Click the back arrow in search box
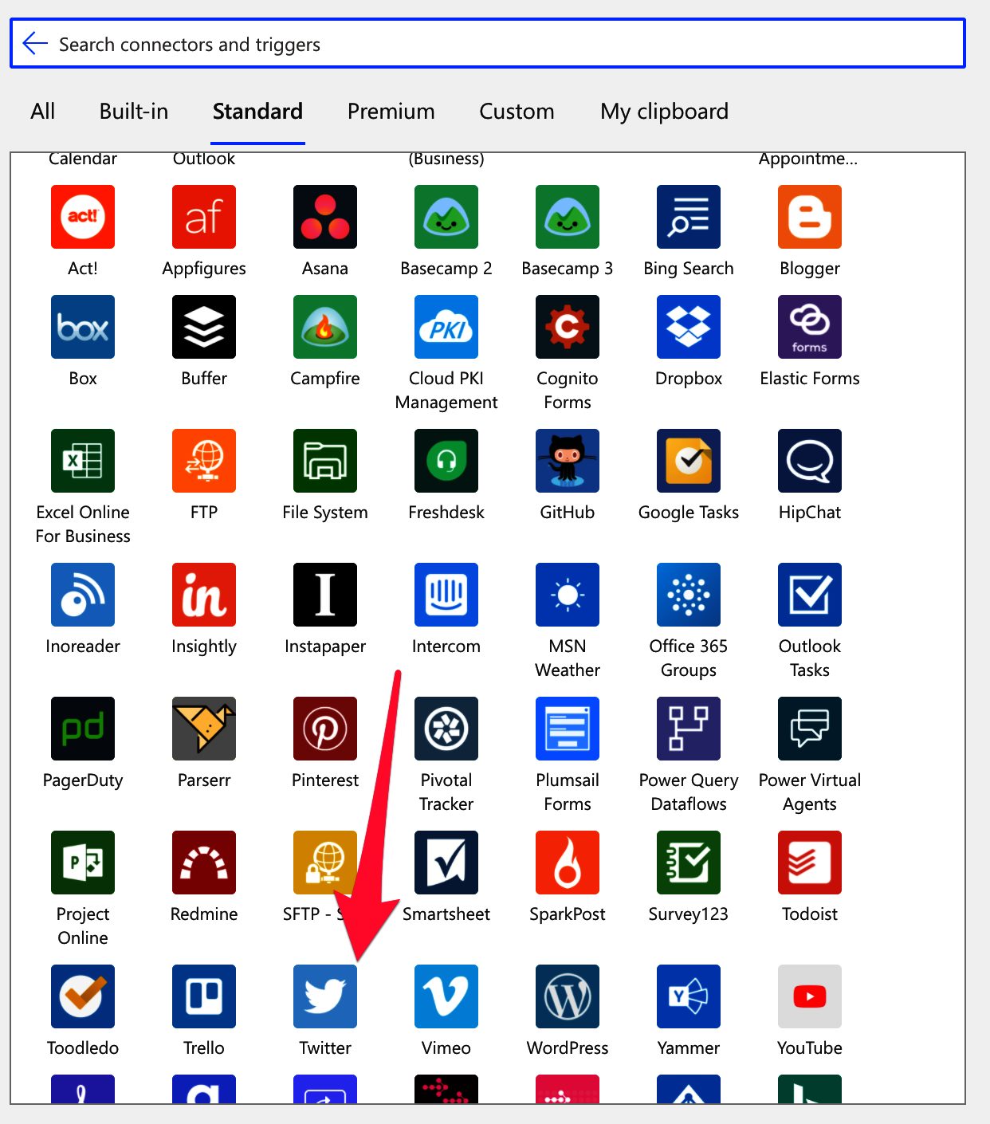This screenshot has width=990, height=1124. [36, 44]
